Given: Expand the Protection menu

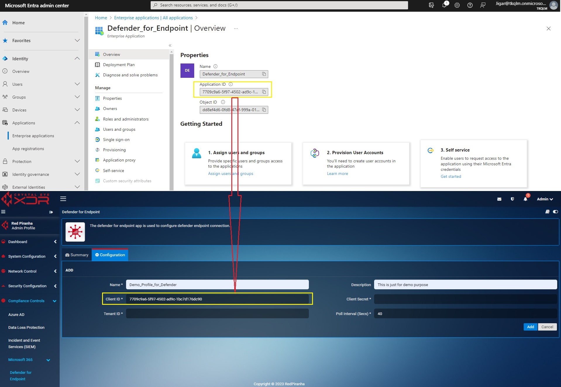Looking at the screenshot, I should (x=77, y=161).
